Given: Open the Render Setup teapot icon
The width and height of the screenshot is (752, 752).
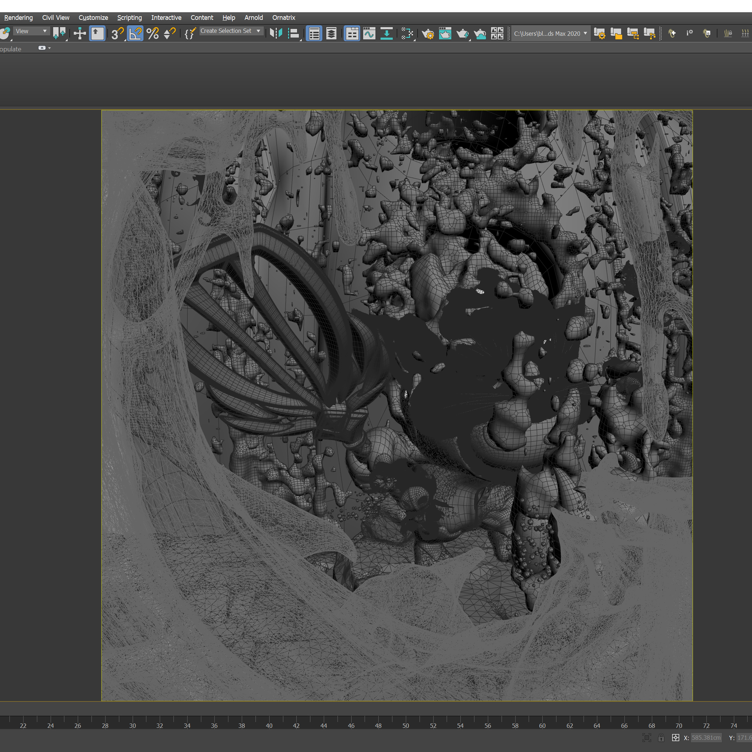Looking at the screenshot, I should [428, 34].
